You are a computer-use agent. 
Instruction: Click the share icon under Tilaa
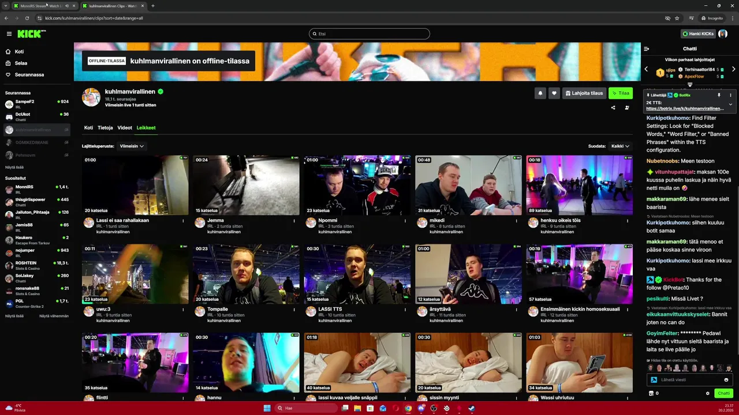tap(613, 108)
